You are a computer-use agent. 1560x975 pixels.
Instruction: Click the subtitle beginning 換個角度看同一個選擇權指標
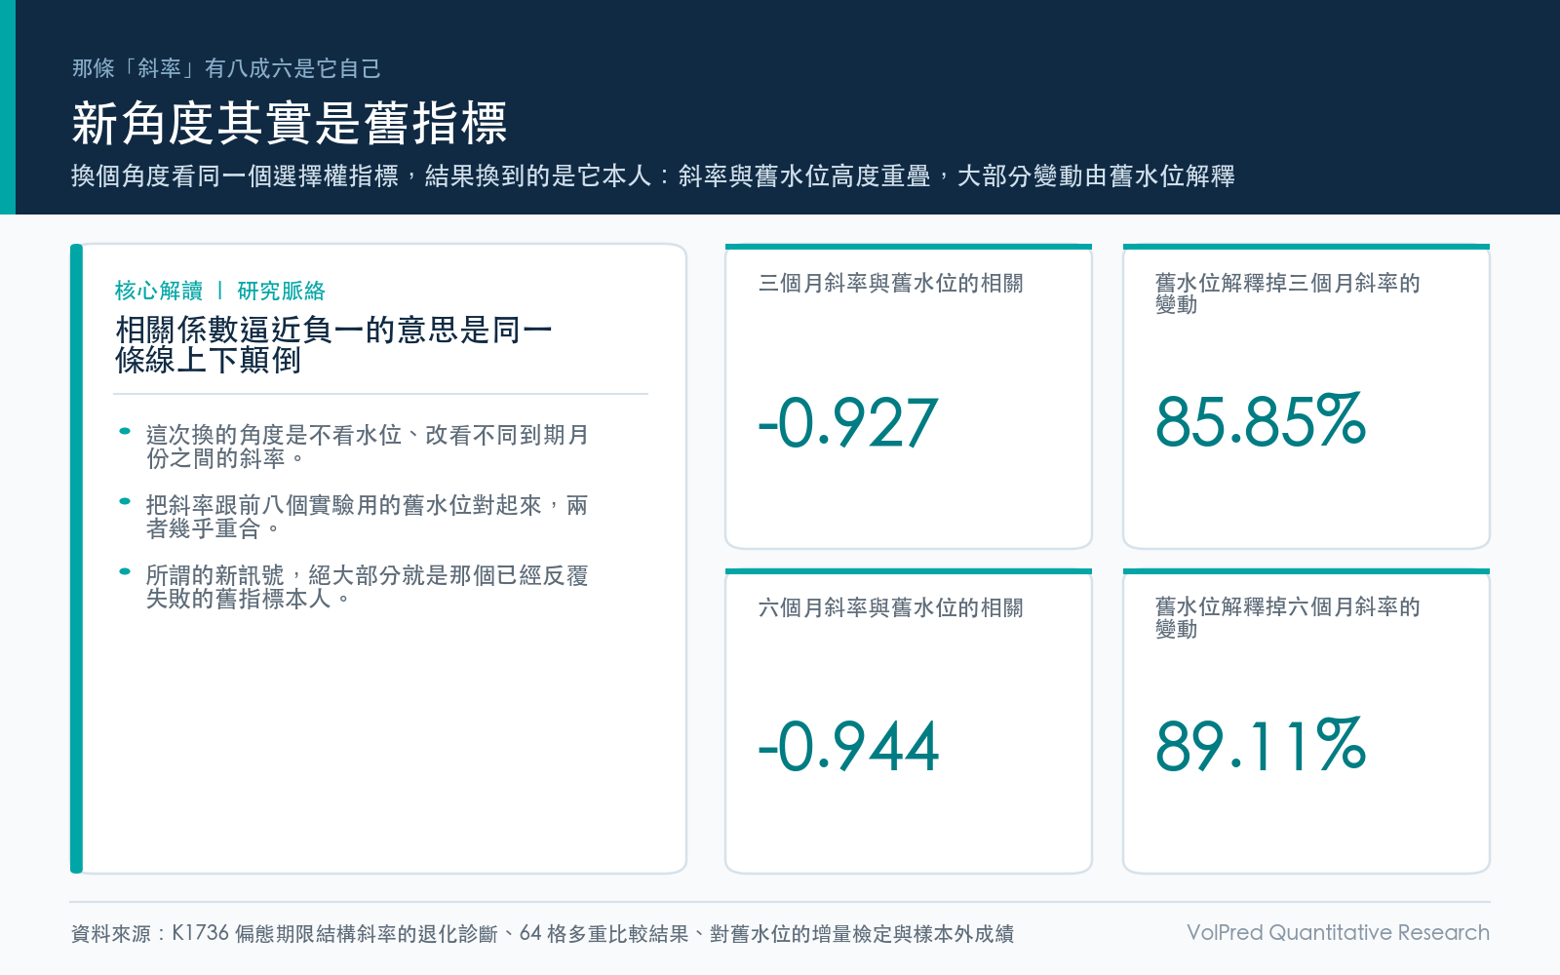(653, 175)
